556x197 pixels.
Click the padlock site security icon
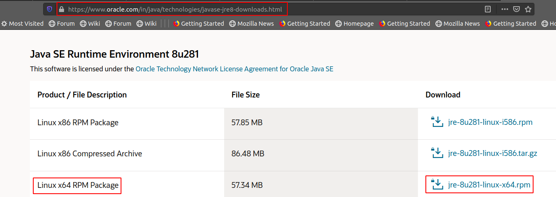point(62,9)
